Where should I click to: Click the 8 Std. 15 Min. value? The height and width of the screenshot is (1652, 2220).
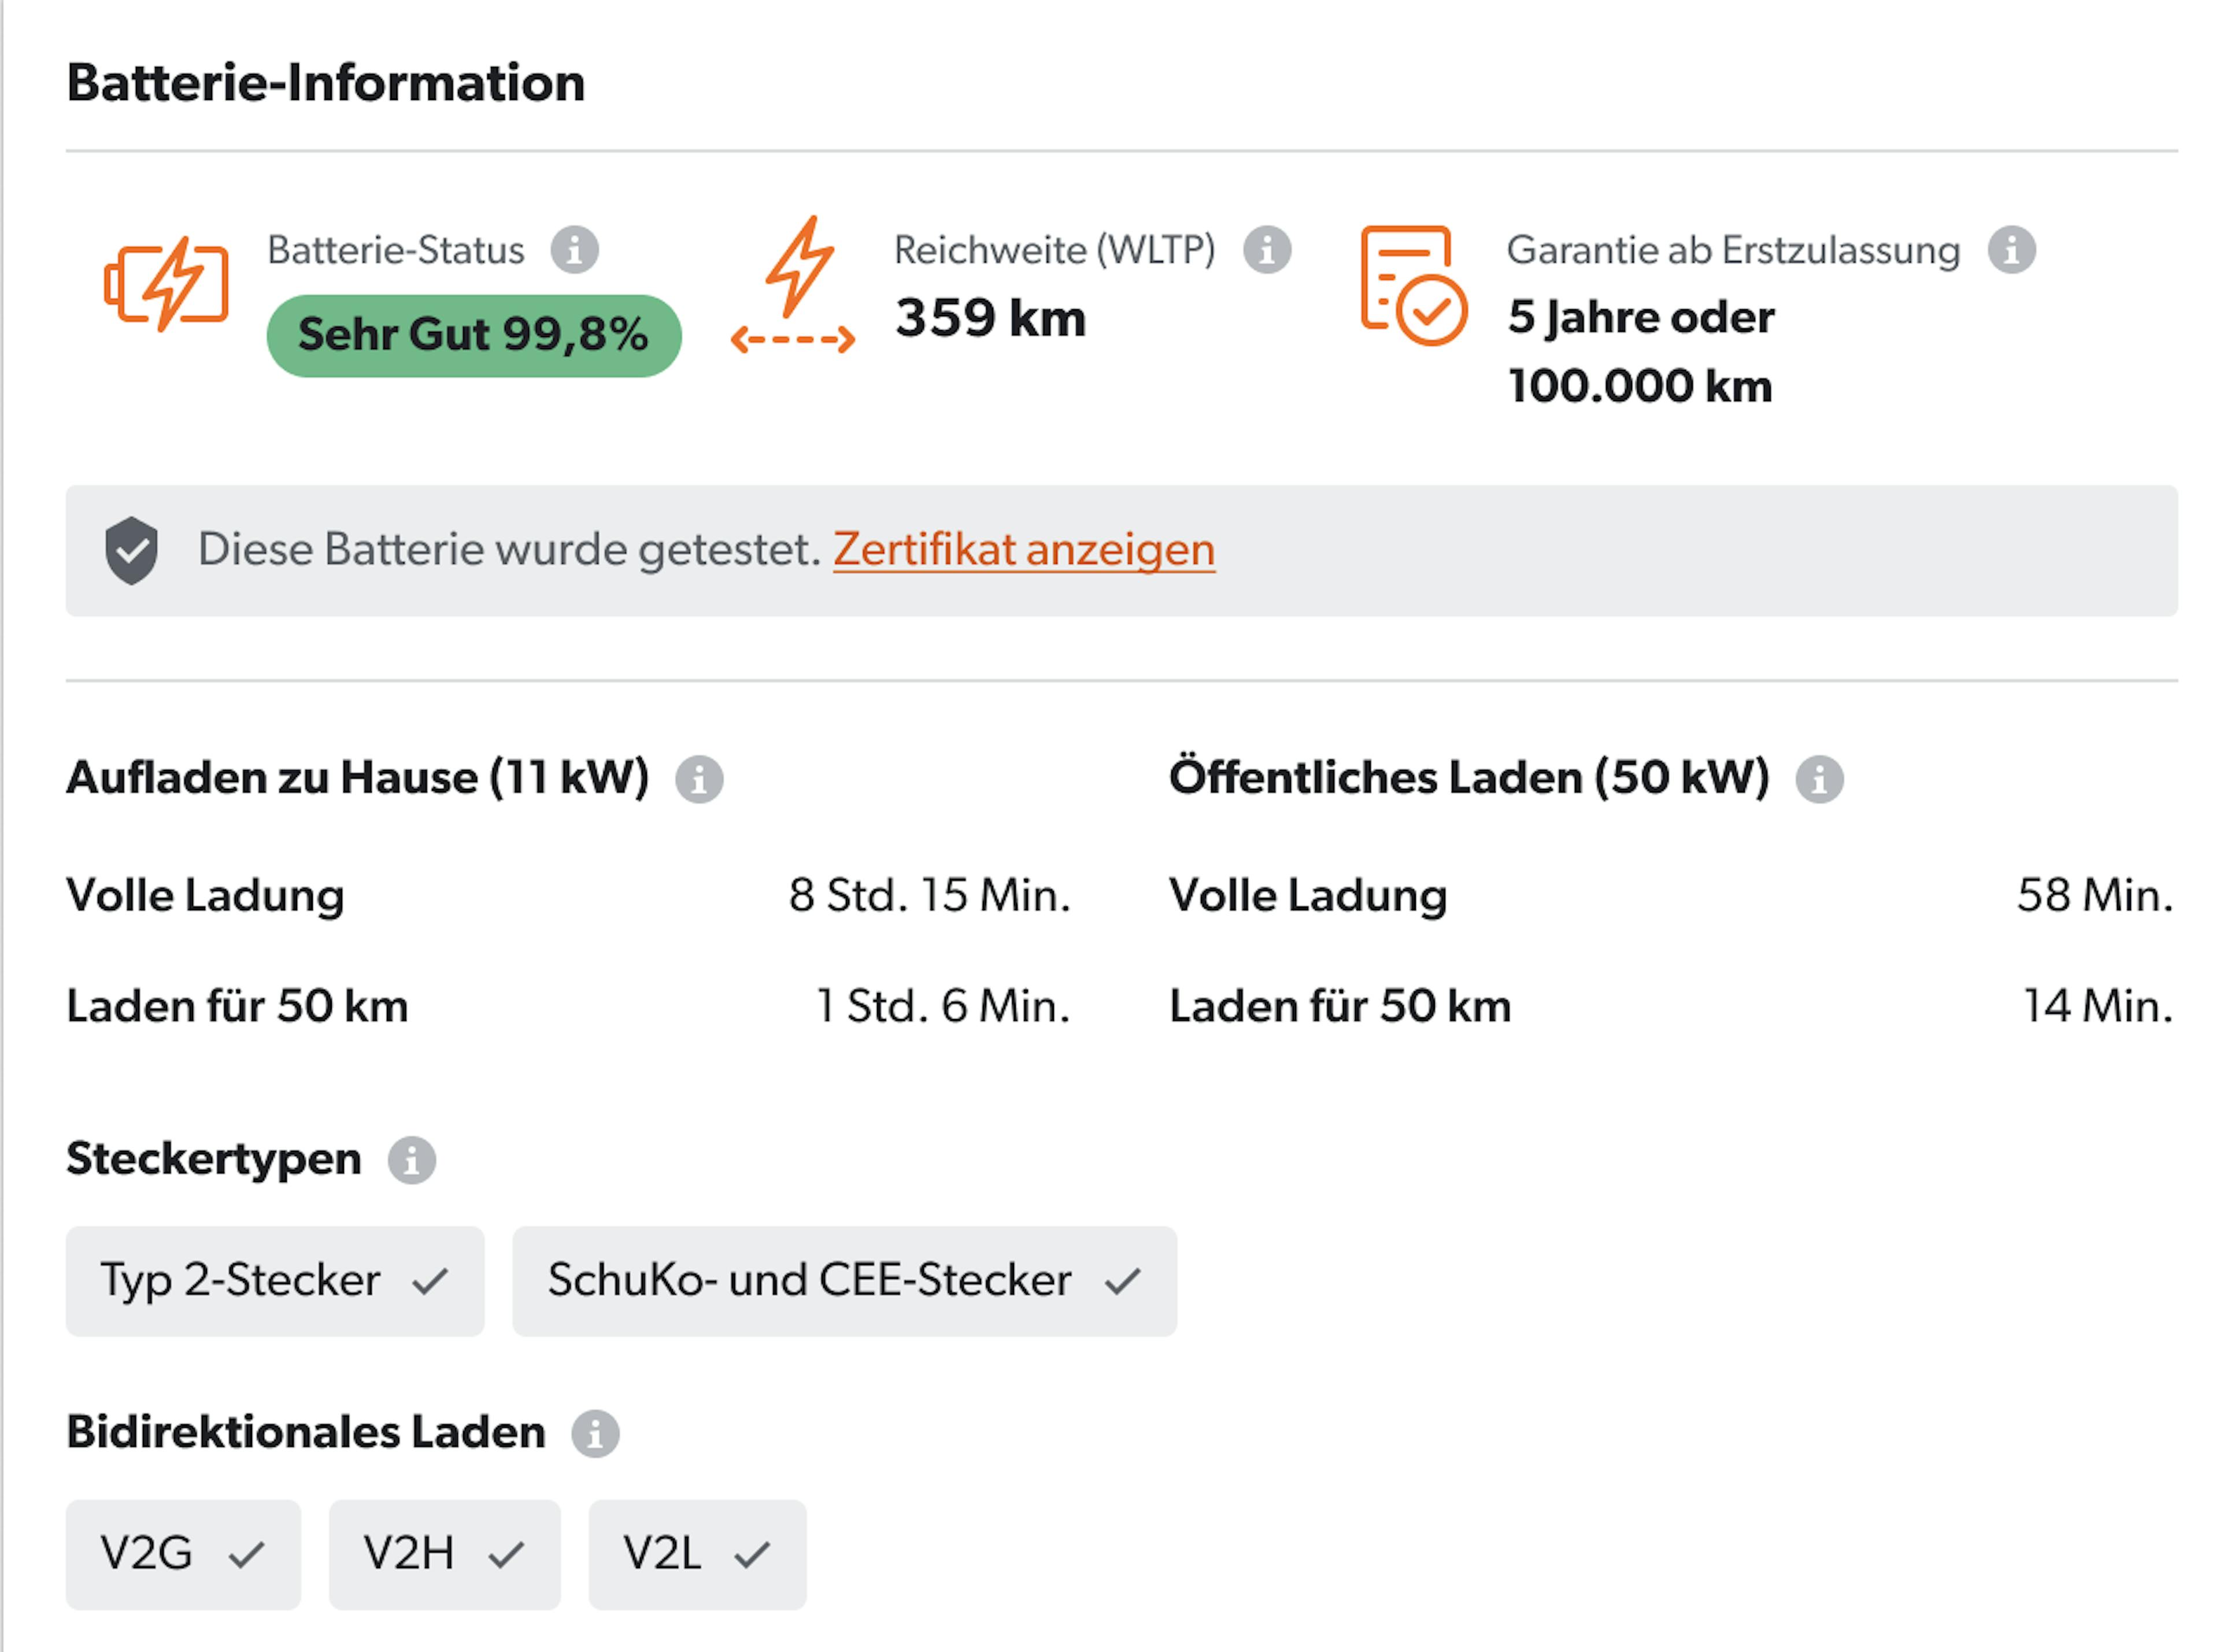coord(929,895)
